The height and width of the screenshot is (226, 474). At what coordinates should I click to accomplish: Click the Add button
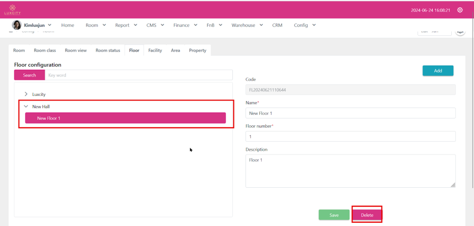coord(437,71)
